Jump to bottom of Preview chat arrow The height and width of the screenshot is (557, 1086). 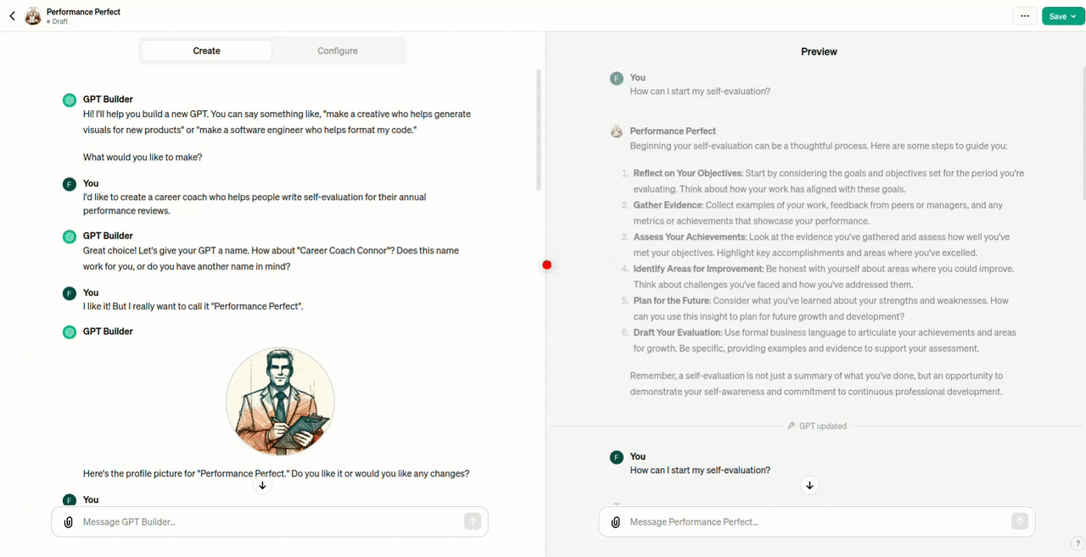pos(809,486)
